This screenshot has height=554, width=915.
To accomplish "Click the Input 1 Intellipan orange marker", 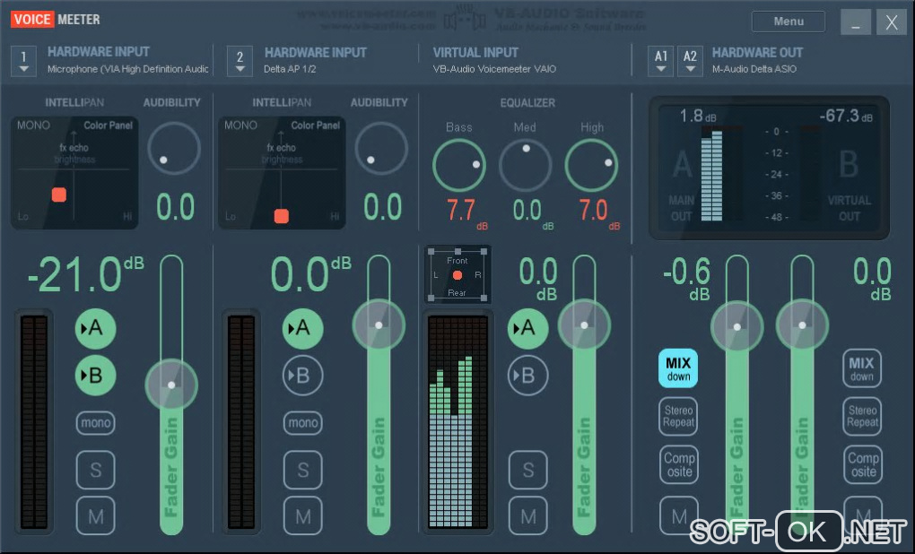I will 59,195.
